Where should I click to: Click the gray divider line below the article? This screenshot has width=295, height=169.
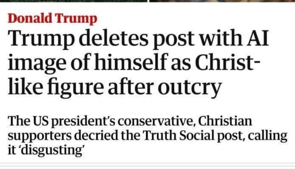(x=147, y=163)
